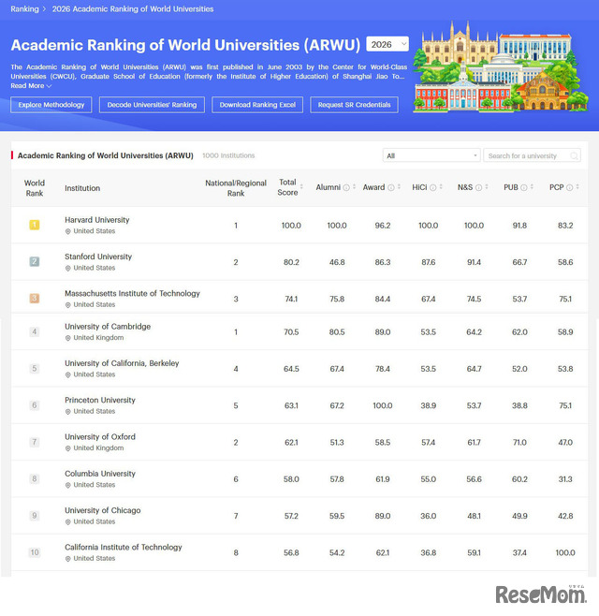The width and height of the screenshot is (599, 616).
Task: Show PUB indicator info icon
Action: (523, 188)
